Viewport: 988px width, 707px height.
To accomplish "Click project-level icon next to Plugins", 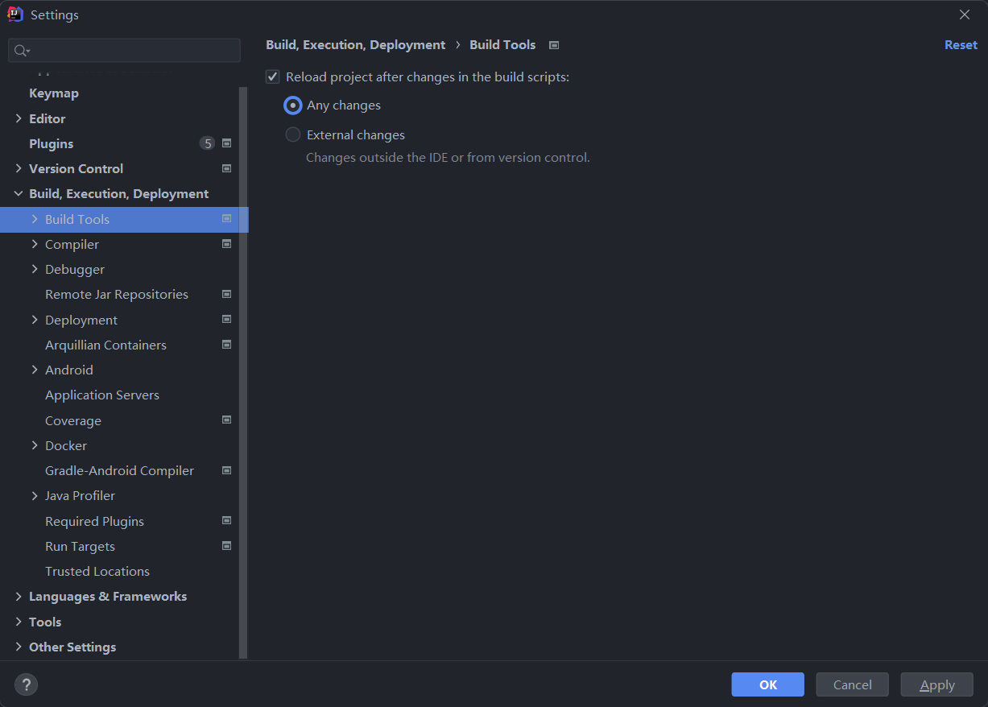I will tap(227, 143).
